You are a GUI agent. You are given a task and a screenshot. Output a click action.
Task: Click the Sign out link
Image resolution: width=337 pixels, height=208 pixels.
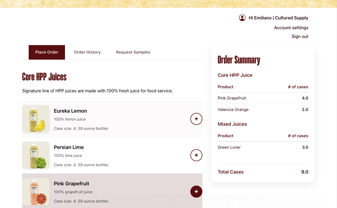pyautogui.click(x=300, y=36)
